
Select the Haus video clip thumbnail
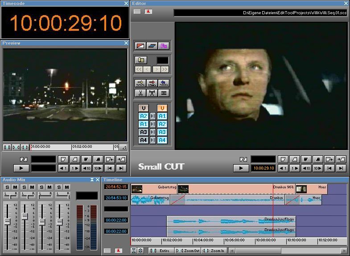(301, 189)
